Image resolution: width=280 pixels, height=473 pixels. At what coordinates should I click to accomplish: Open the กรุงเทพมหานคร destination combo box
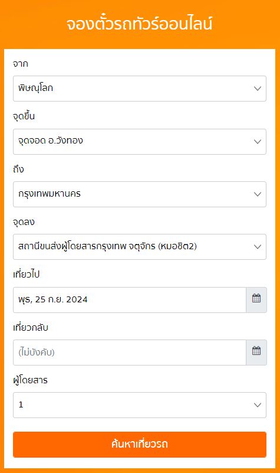click(x=140, y=194)
